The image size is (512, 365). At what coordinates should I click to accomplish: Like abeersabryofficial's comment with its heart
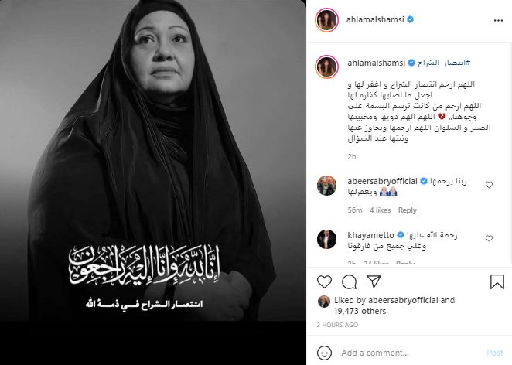tap(489, 185)
